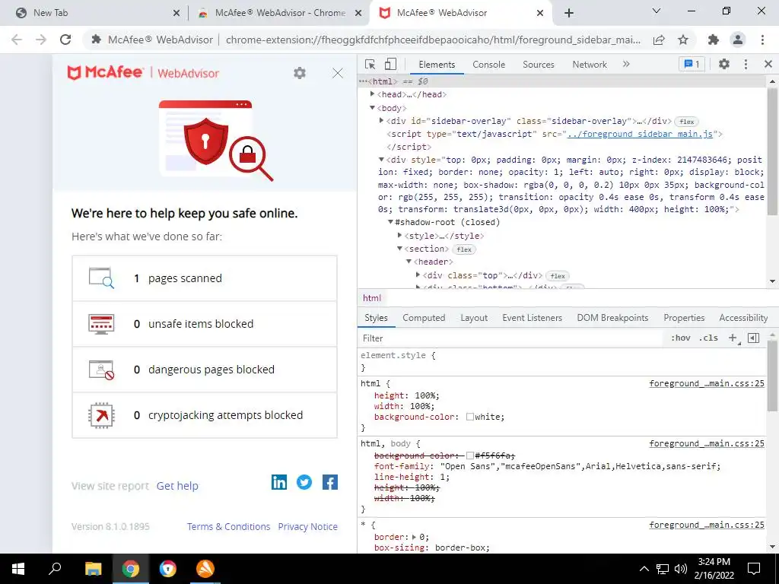Open a new tab with plus button
The width and height of the screenshot is (779, 584).
point(569,13)
